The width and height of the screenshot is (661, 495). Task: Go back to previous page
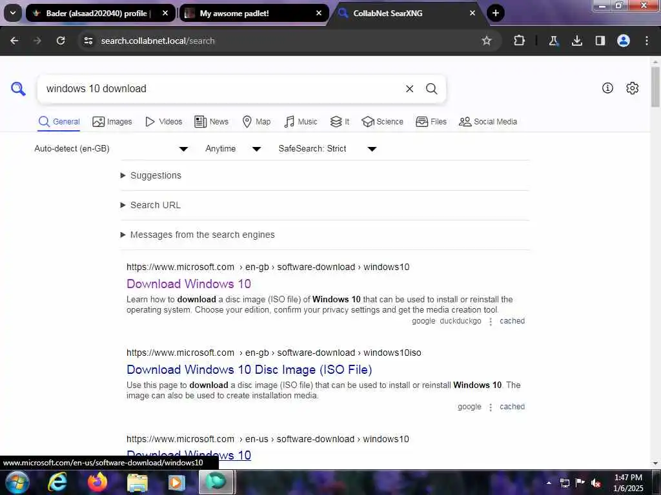(14, 41)
